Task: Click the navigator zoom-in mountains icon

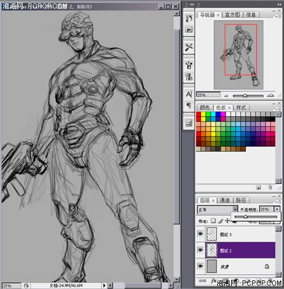Action: pyautogui.click(x=271, y=95)
